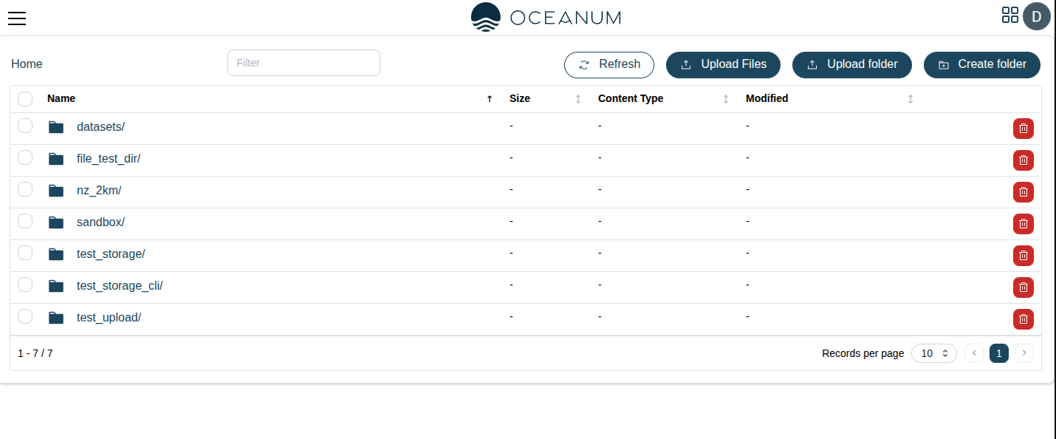The width and height of the screenshot is (1056, 439).
Task: Remove test_storage_cli/ using its trash icon
Action: 1023,287
